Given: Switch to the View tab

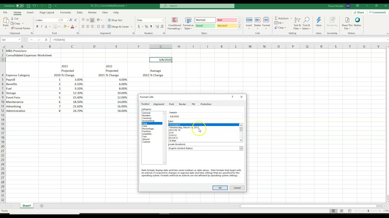Looking at the screenshot, I should pyautogui.click(x=105, y=12).
